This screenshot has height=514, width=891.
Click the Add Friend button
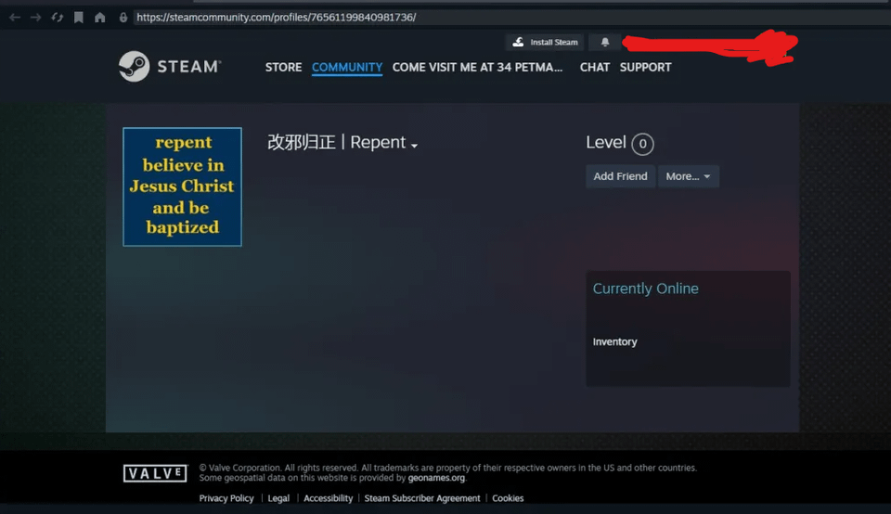click(x=620, y=176)
